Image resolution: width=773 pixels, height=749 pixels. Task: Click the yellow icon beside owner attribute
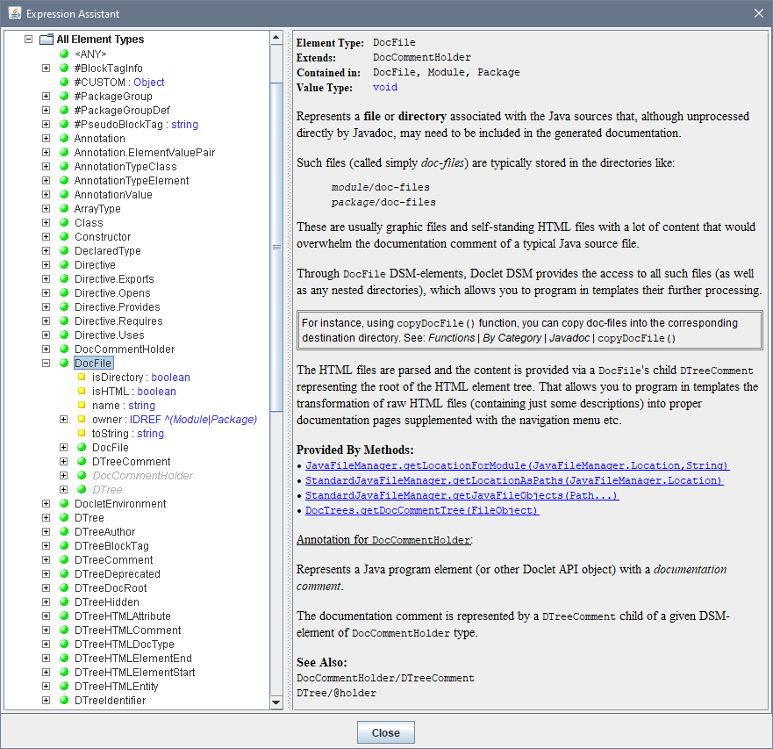(x=82, y=420)
